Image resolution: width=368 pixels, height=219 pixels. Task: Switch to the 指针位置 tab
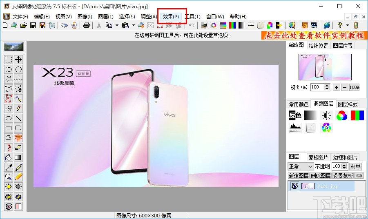(x=318, y=46)
